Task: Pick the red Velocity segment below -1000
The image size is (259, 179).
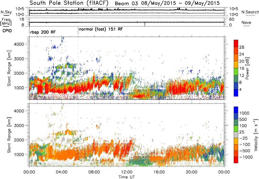Action: tap(236, 160)
